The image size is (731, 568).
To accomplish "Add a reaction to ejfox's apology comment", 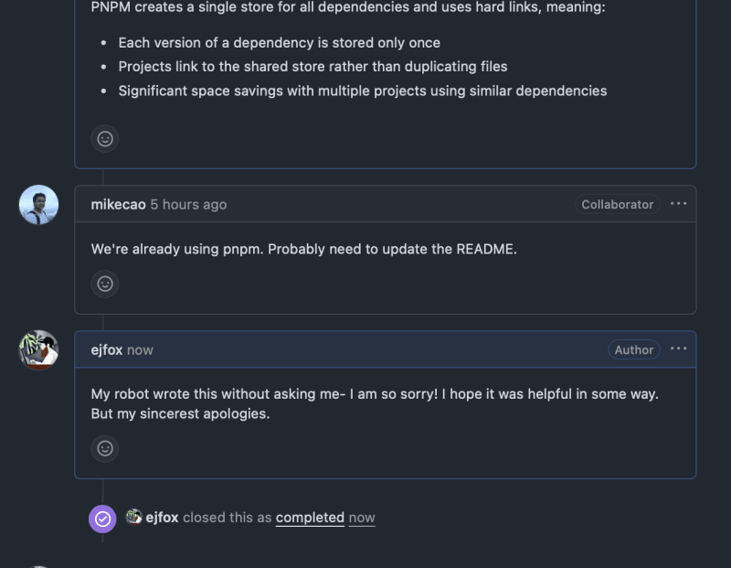I will pos(104,448).
